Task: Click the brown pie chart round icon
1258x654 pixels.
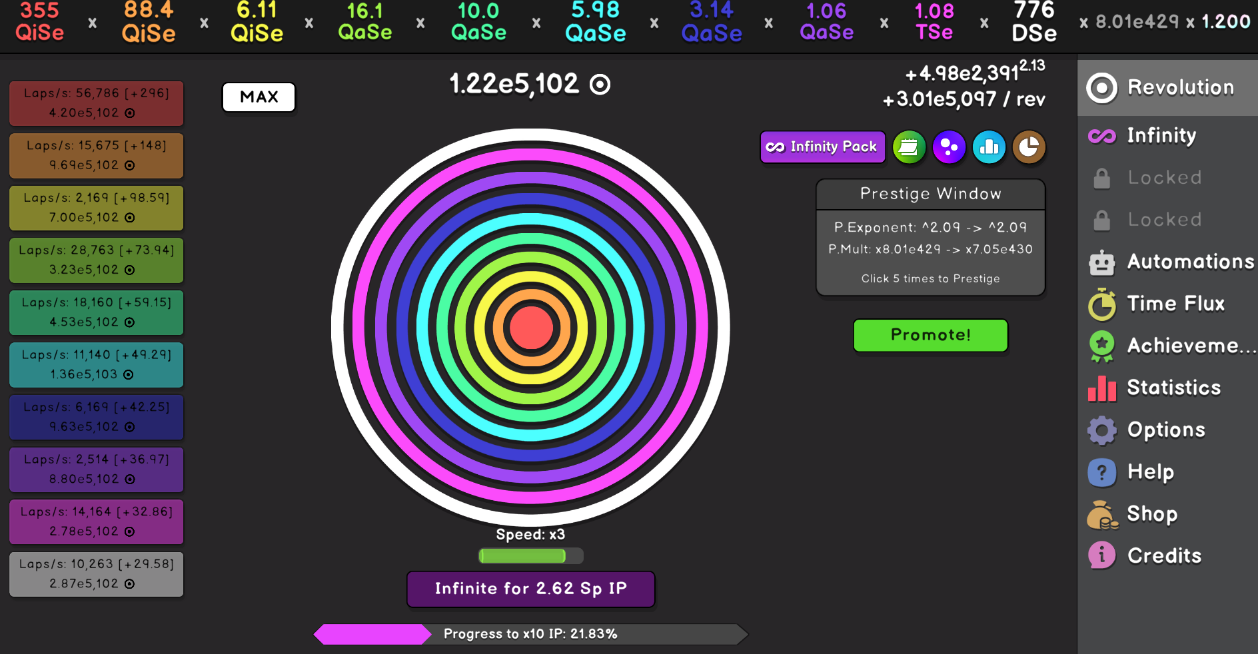Action: click(1029, 147)
